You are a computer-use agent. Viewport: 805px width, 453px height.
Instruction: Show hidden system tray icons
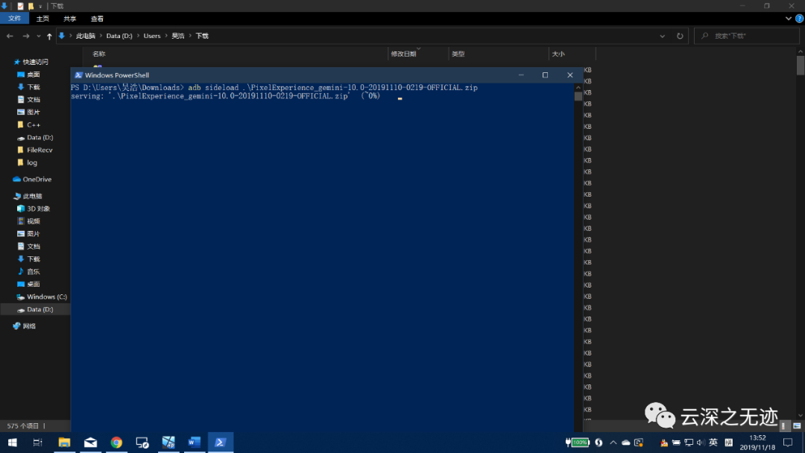[613, 443]
